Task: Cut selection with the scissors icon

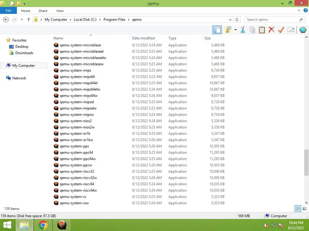Action: [x=243, y=30]
